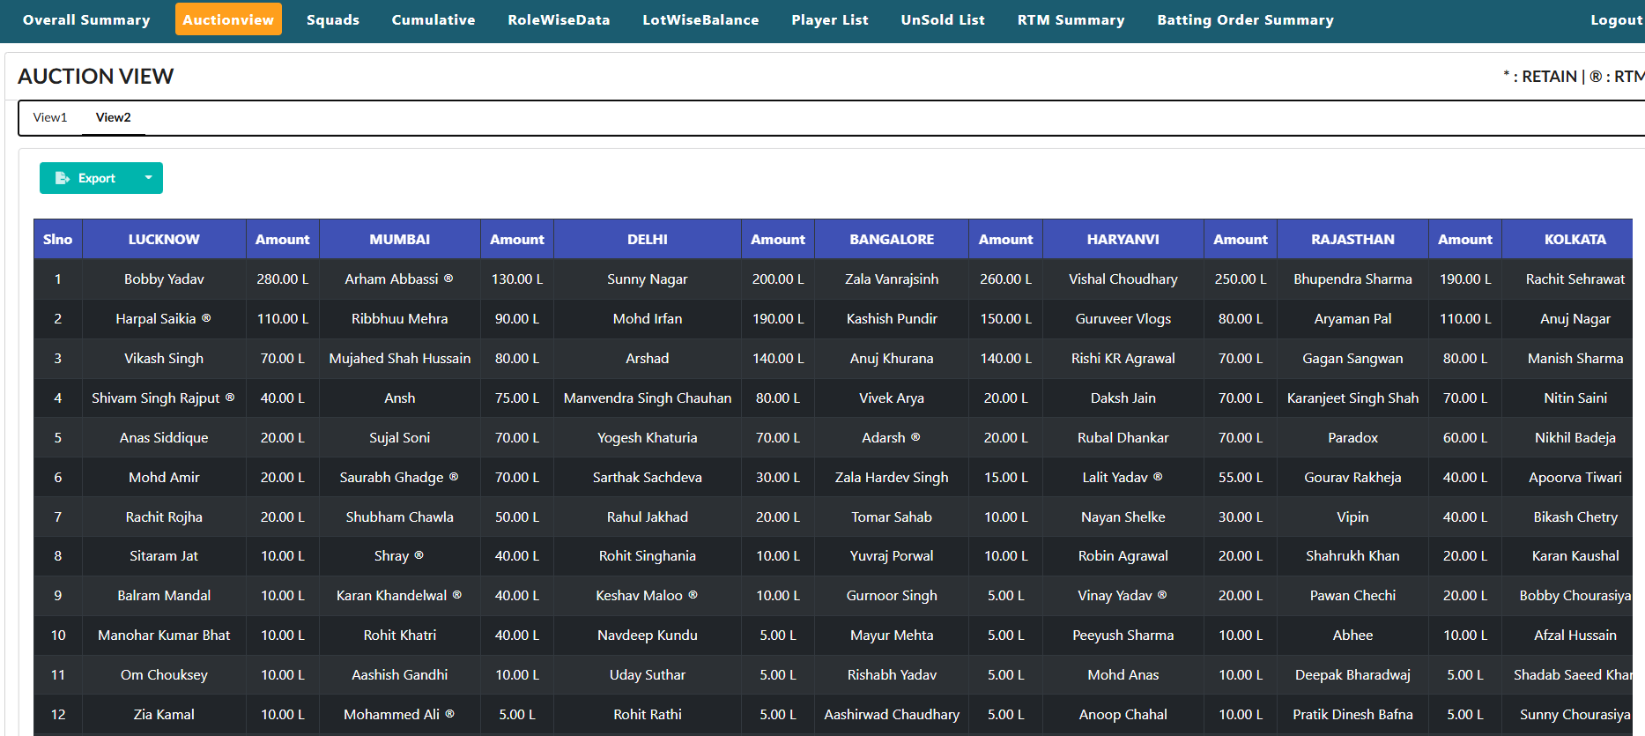1645x736 pixels.
Task: Click Keshav Maloo cell
Action: click(648, 595)
